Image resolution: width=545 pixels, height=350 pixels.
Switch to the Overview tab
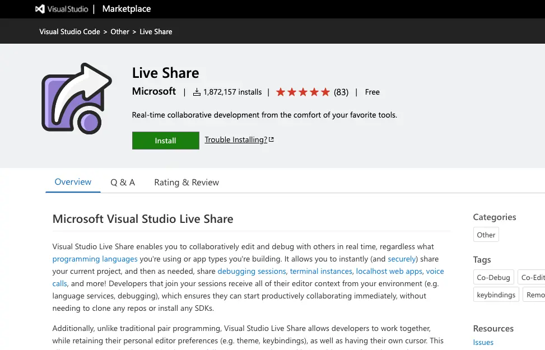tap(73, 182)
